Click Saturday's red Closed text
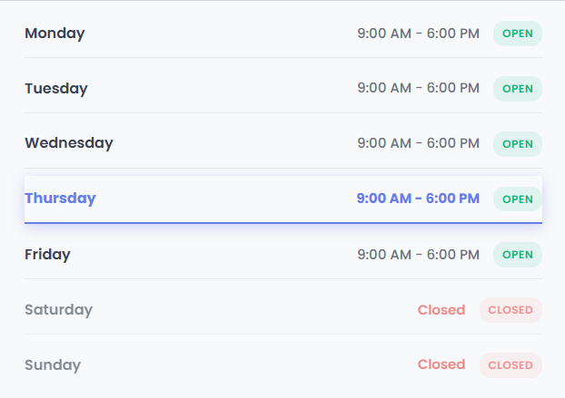Viewport: 565px width, 398px height. click(x=441, y=310)
